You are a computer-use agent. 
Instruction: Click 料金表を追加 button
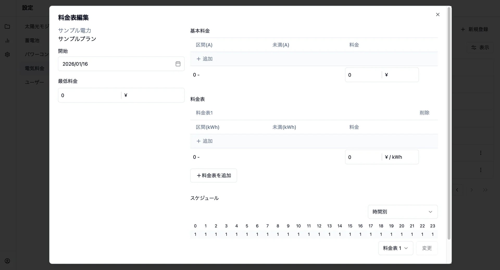tap(214, 175)
